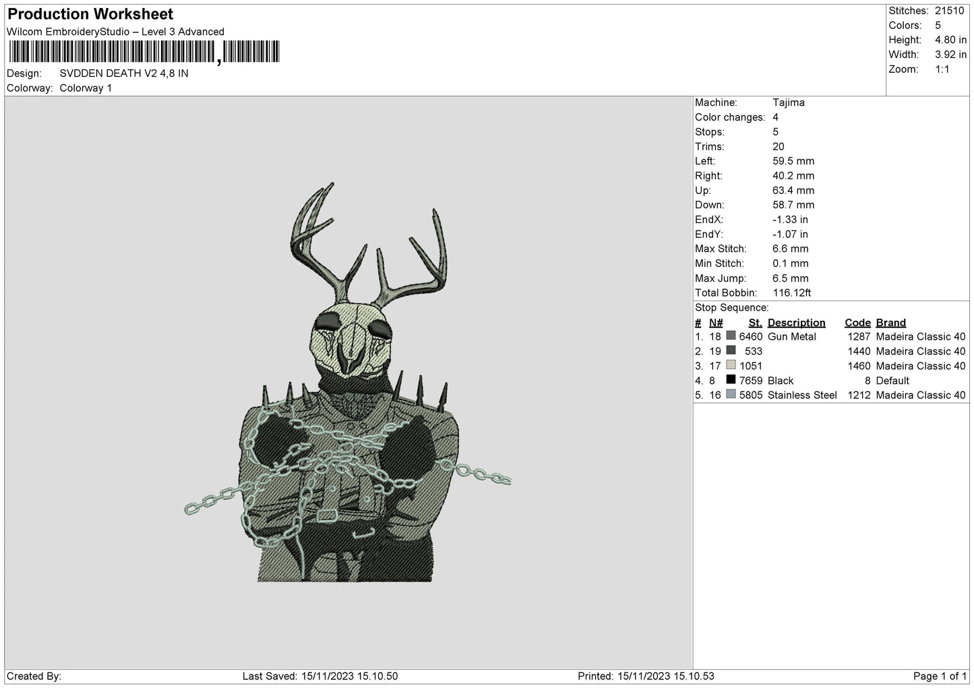Select the "Stainless Steel" description text
This screenshot has width=974, height=688.
(802, 396)
